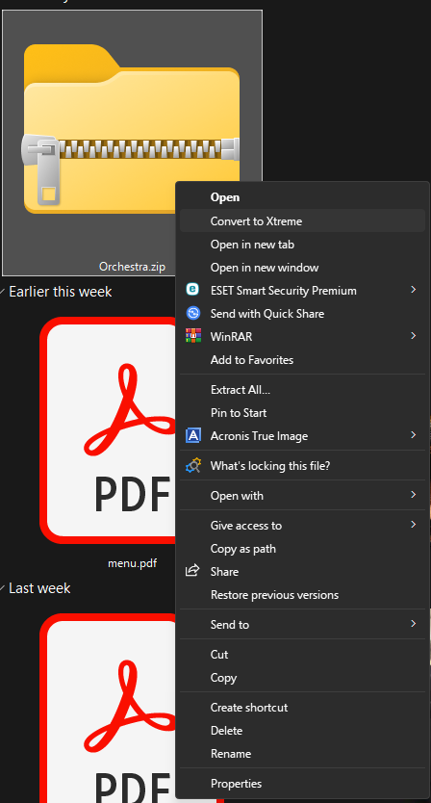This screenshot has width=431, height=803.
Task: Expand the ESET Smart Security Premium submenu arrow
Action: pos(413,290)
